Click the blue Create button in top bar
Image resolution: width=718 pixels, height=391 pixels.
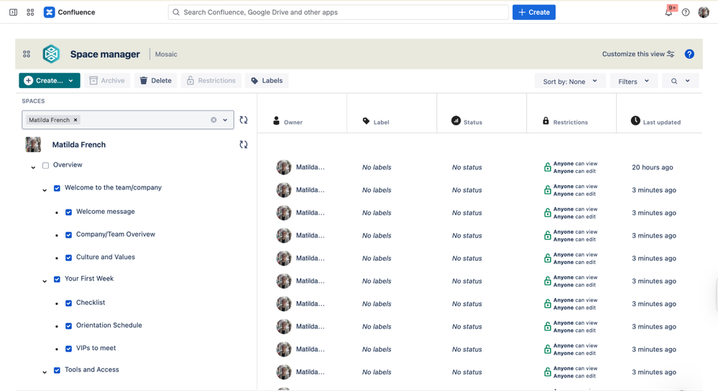tap(534, 12)
